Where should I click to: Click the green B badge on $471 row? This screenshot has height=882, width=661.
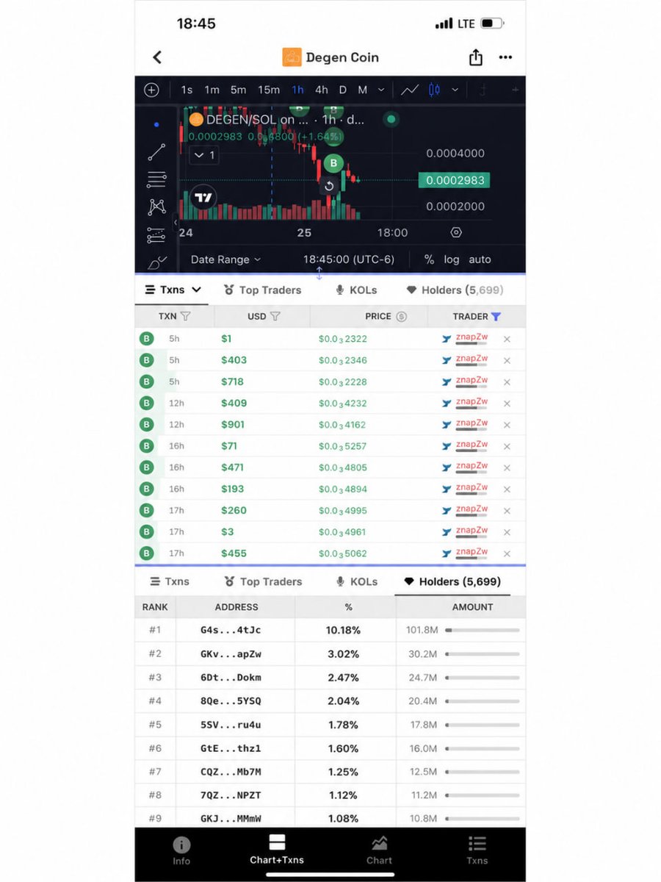point(147,467)
